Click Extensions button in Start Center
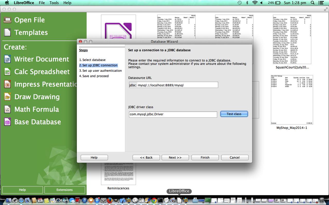This screenshot has width=329, height=205. pyautogui.click(x=65, y=190)
